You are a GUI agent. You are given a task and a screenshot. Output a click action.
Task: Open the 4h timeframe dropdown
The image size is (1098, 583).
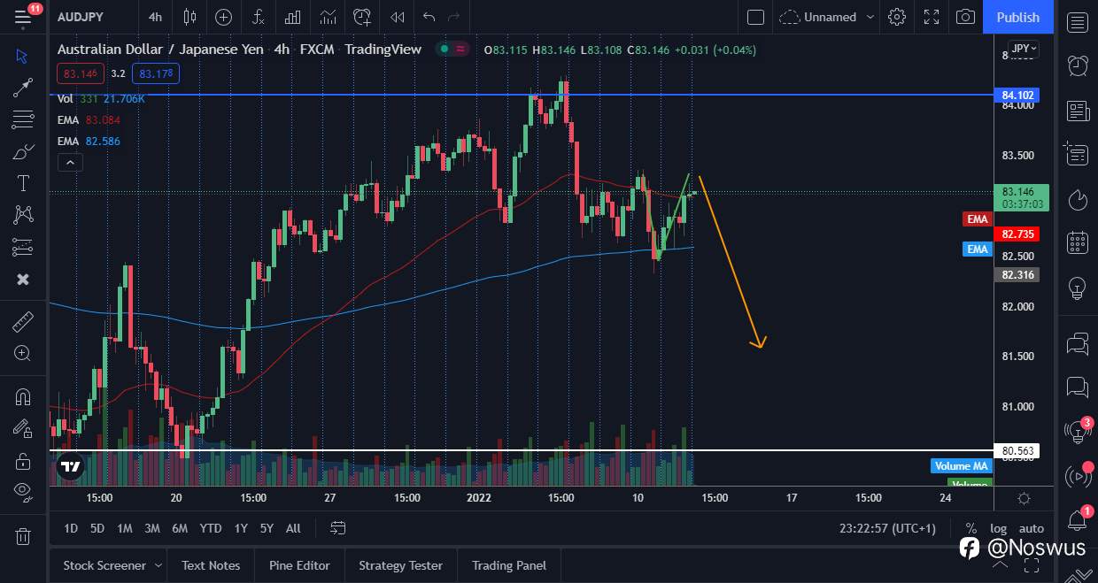click(154, 17)
